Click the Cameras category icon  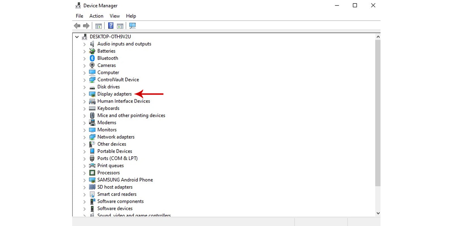tap(92, 65)
